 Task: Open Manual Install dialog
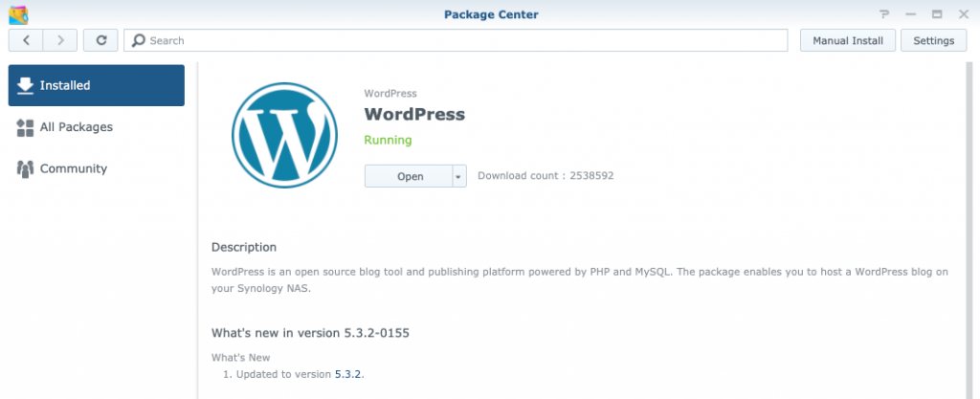pyautogui.click(x=848, y=40)
